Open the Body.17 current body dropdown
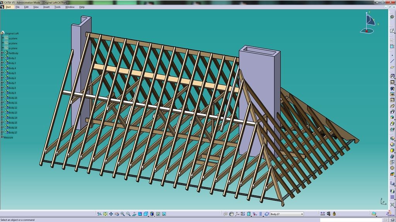Viewport: 396px width, 222px height. (287, 214)
